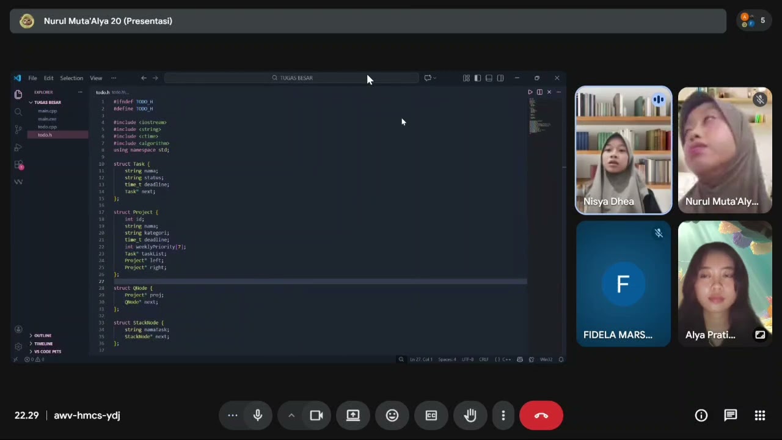Click the Go Forward arrow in title bar
Viewport: 782px width, 440px height.
coord(155,78)
